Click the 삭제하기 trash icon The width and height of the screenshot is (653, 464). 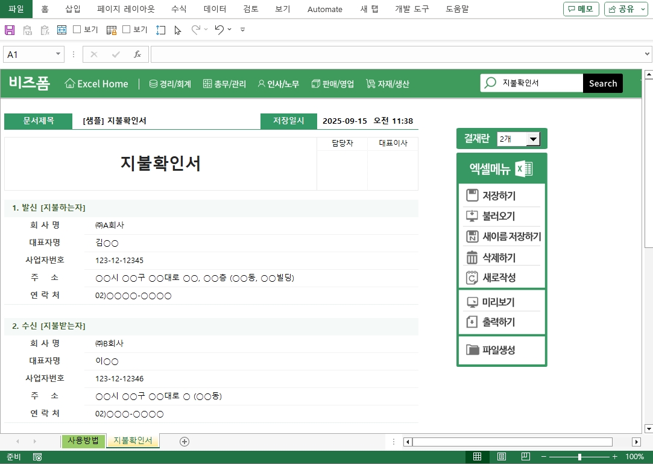click(472, 258)
